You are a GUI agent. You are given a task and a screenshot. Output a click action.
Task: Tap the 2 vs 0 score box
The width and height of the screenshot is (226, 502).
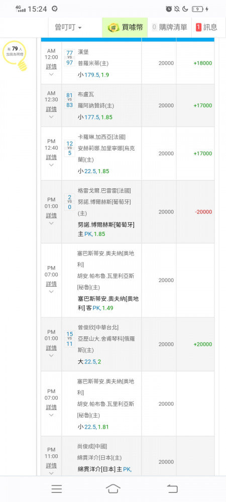[x=69, y=202]
